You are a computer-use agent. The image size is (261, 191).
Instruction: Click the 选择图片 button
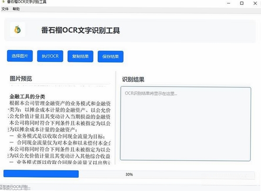pos(20,56)
